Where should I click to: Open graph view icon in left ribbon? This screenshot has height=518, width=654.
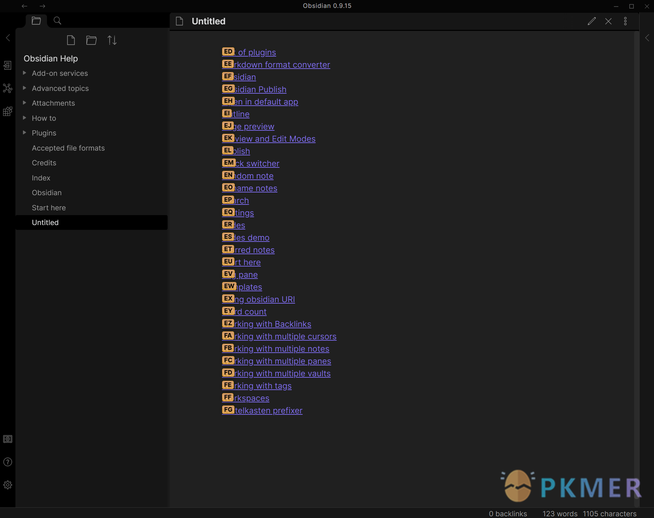[x=8, y=88]
